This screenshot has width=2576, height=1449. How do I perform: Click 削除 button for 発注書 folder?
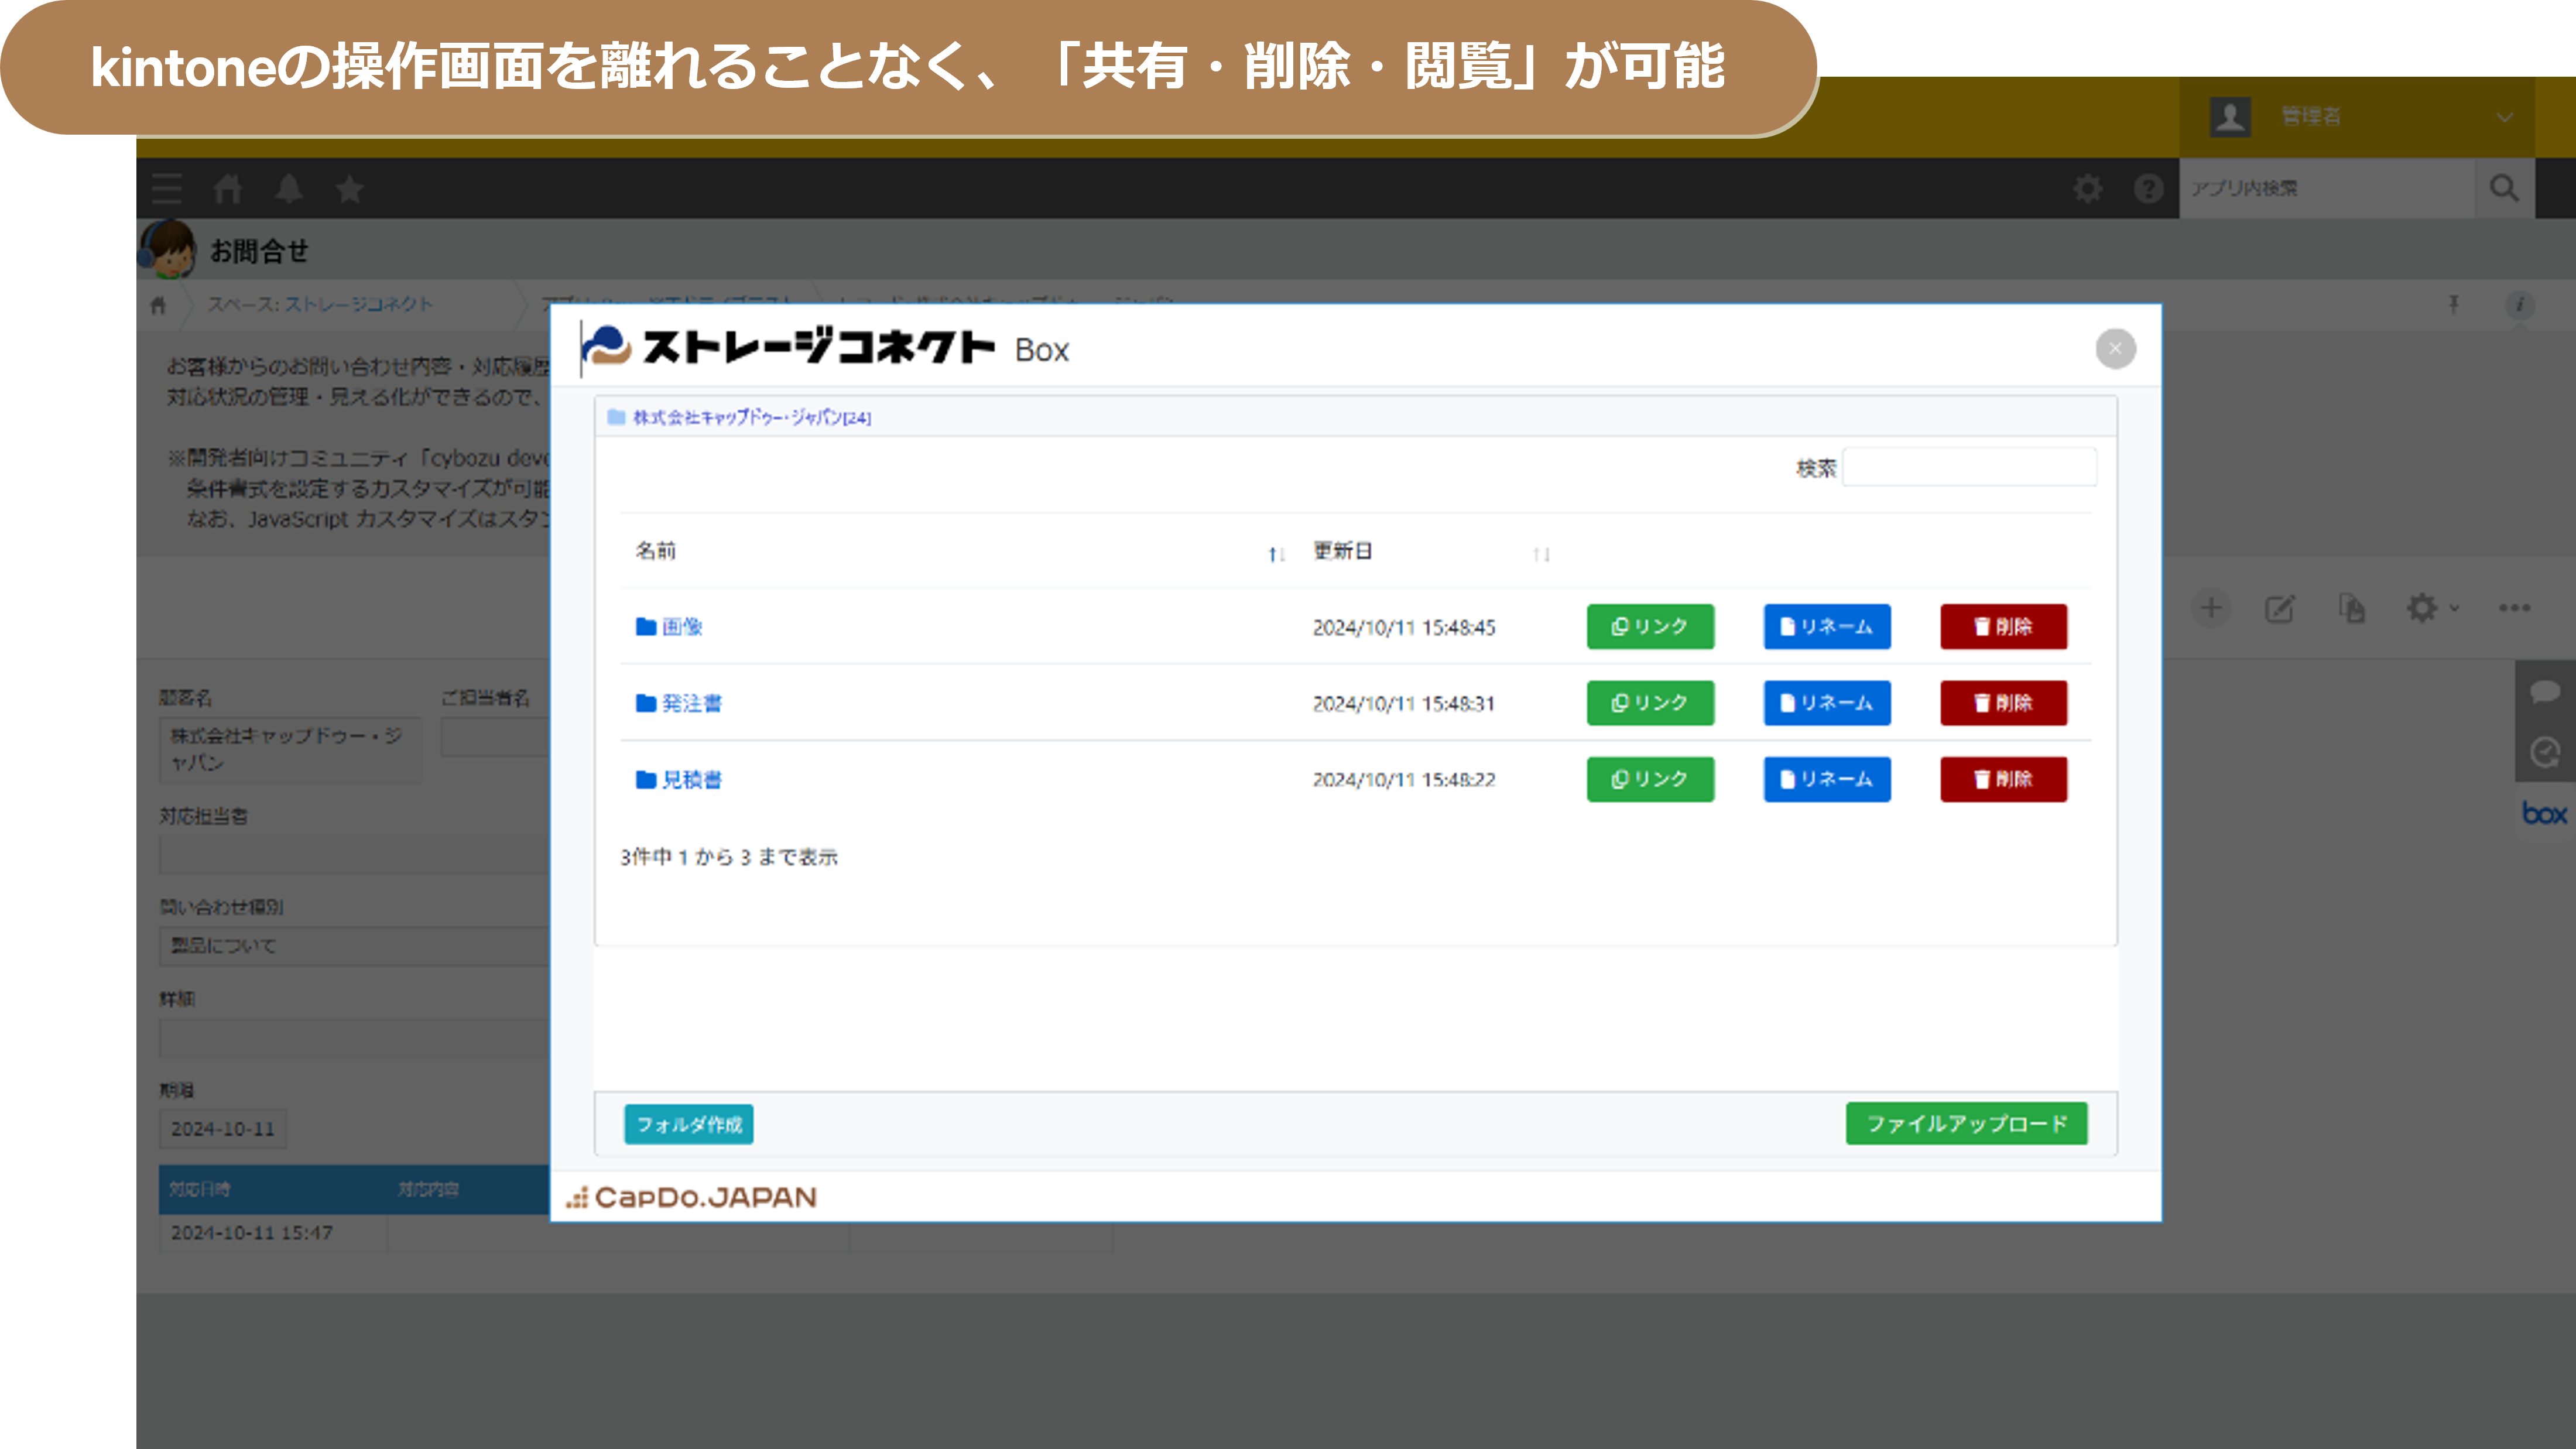(x=2003, y=703)
